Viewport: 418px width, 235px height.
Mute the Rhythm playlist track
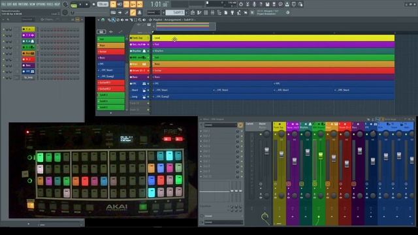(x=148, y=51)
